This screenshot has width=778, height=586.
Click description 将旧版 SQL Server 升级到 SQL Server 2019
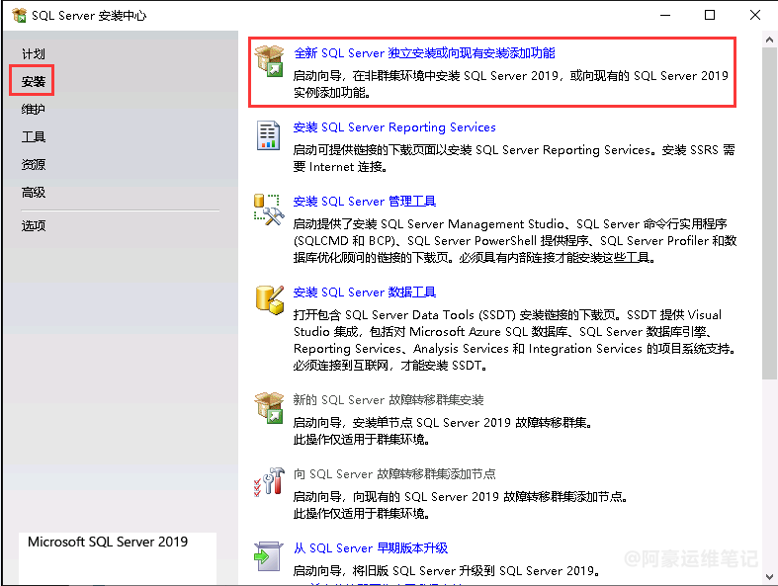tap(446, 571)
